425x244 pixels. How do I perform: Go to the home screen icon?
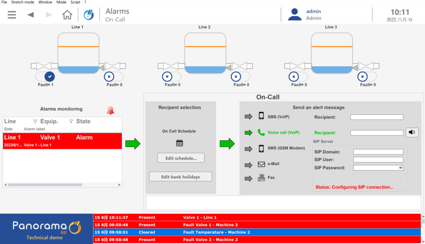pyautogui.click(x=67, y=15)
